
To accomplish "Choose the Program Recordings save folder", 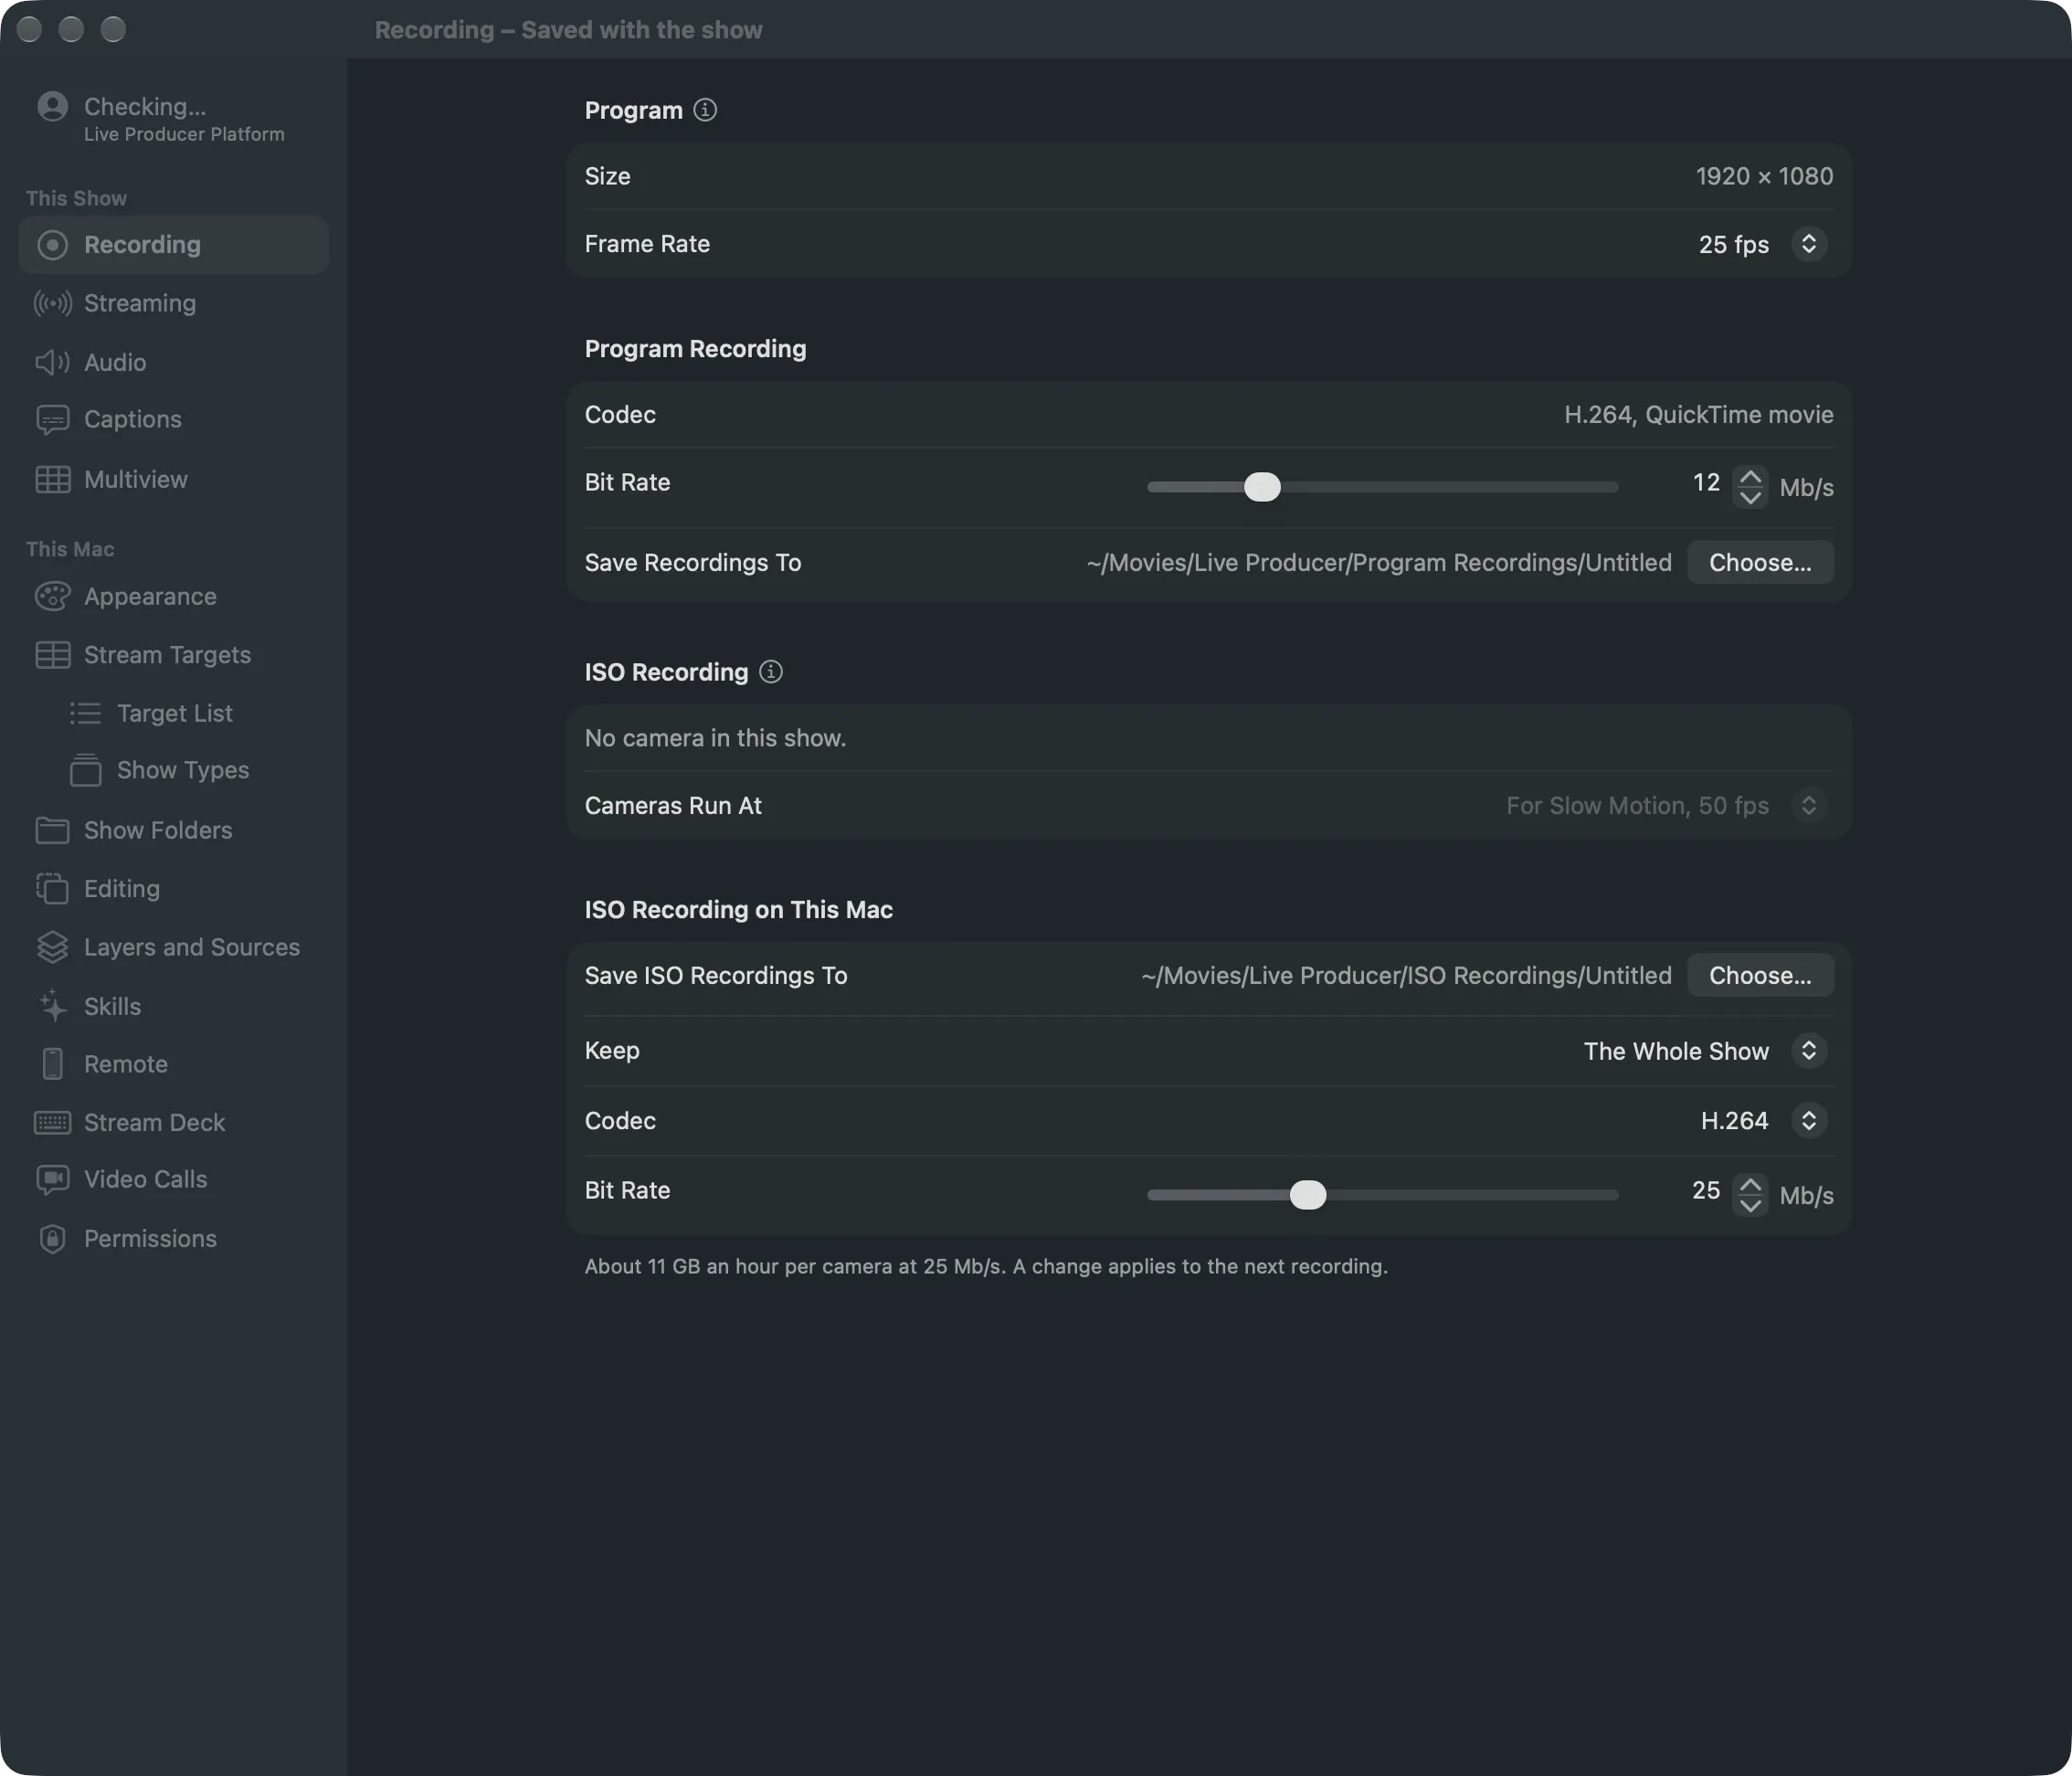I will [1760, 563].
